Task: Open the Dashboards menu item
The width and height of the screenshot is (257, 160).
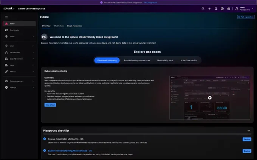Action: coord(19,30)
